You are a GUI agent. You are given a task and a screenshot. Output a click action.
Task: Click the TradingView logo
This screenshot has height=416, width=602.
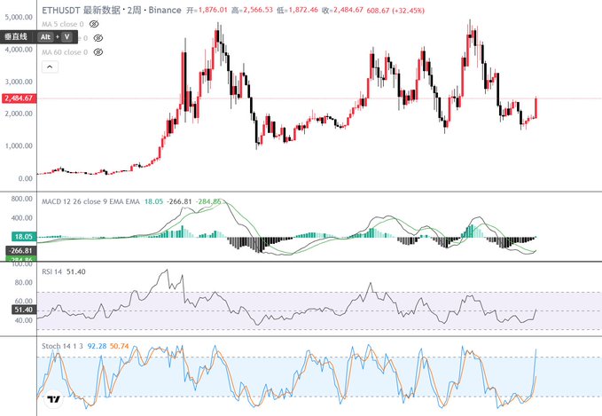(54, 399)
